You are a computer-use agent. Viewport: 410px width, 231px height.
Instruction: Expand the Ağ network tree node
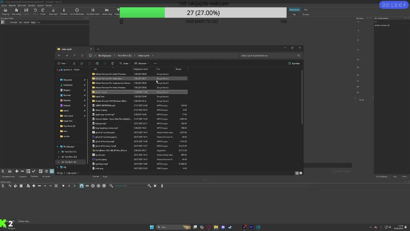(x=58, y=167)
